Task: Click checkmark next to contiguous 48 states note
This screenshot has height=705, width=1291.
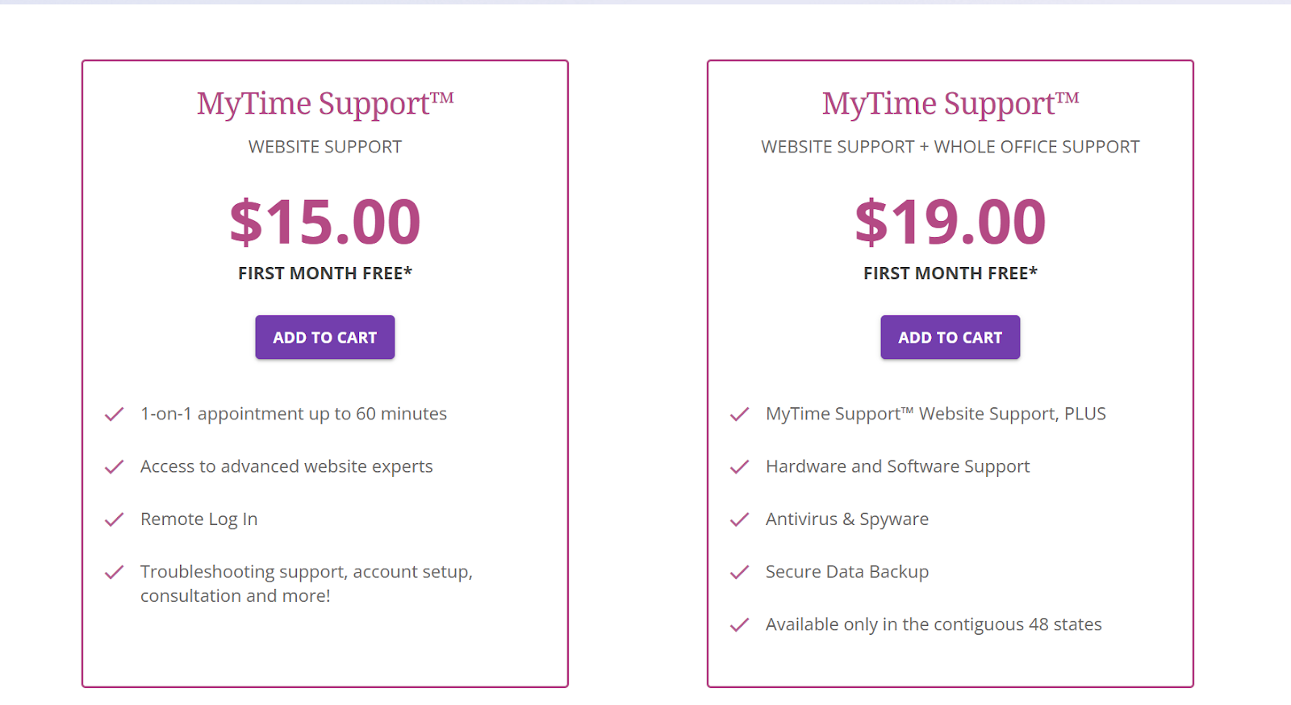Action: coord(739,625)
